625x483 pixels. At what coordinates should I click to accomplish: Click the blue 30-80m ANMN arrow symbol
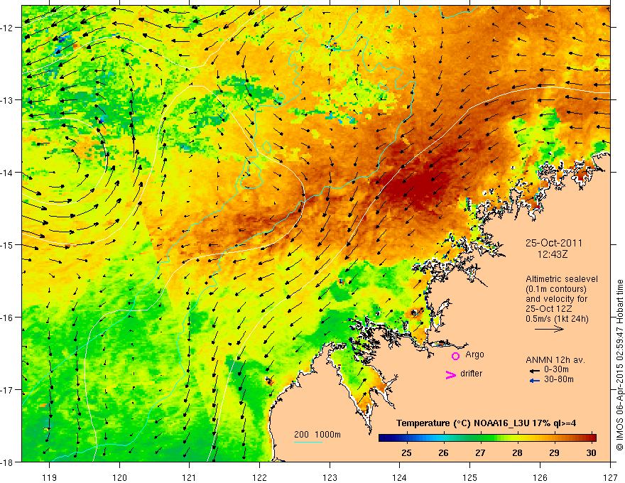pos(535,381)
